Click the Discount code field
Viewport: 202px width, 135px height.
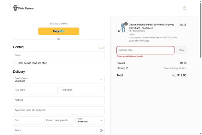coord(146,50)
